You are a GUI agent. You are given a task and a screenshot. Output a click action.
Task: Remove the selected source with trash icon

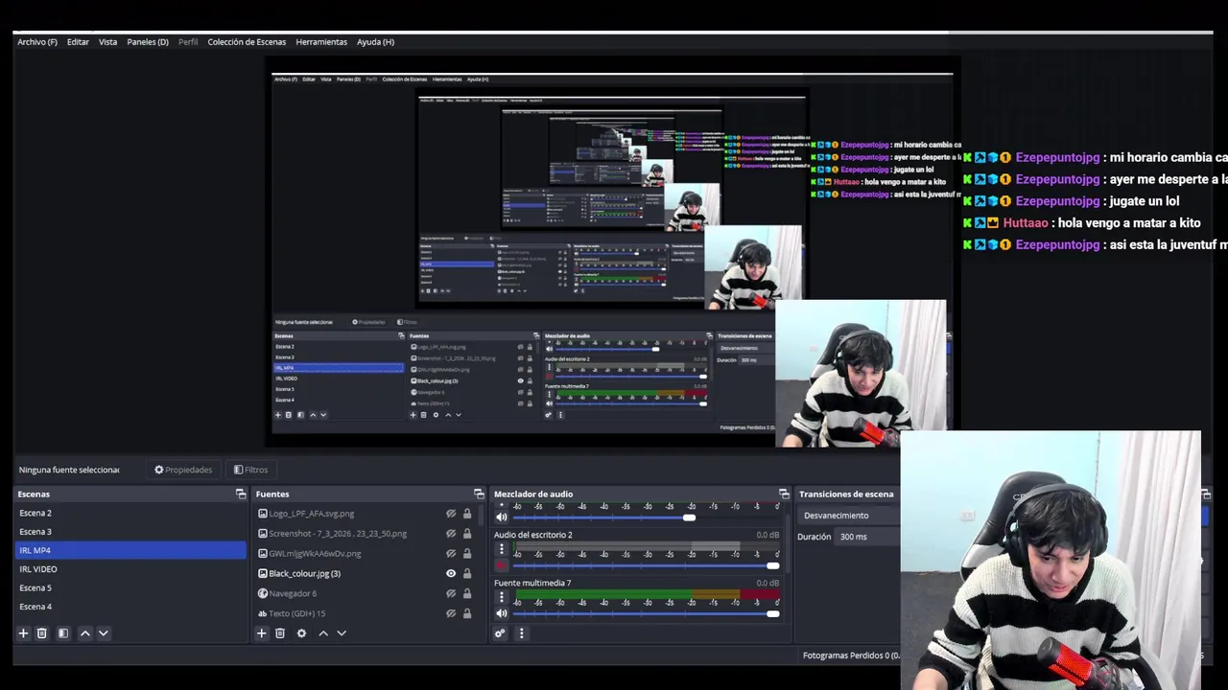[280, 633]
